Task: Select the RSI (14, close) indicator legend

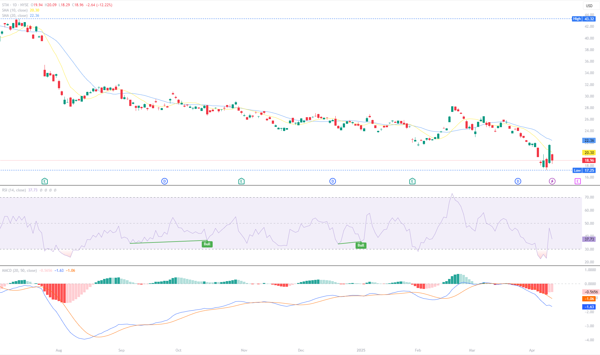Action: coord(14,190)
